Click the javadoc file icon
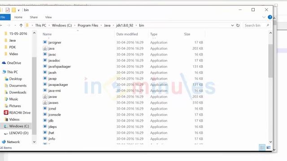 45,60
